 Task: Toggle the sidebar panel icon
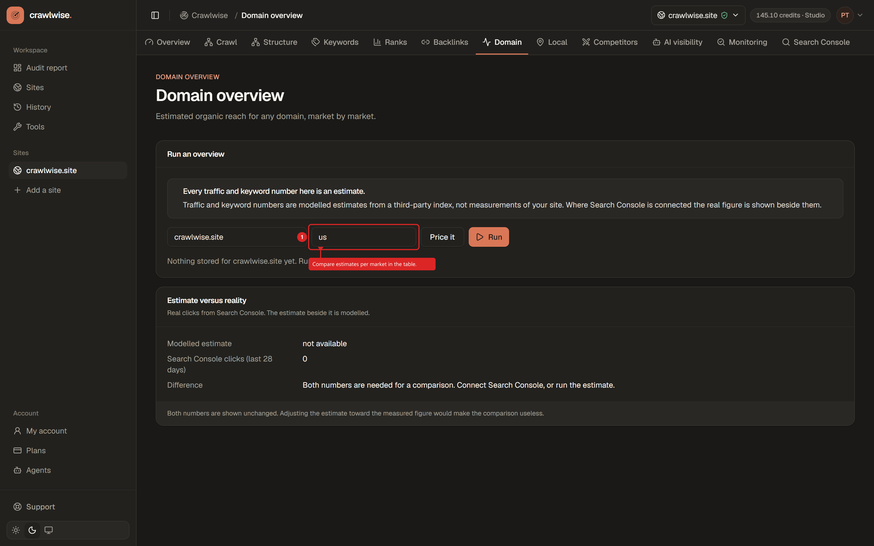tap(155, 15)
